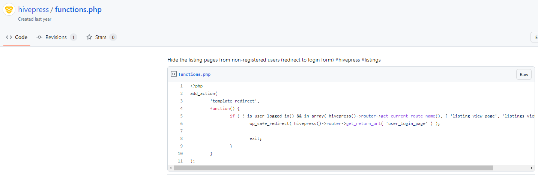Click 'add_action(' in the code
Viewport: 538px width, 176px height.
pyautogui.click(x=204, y=93)
